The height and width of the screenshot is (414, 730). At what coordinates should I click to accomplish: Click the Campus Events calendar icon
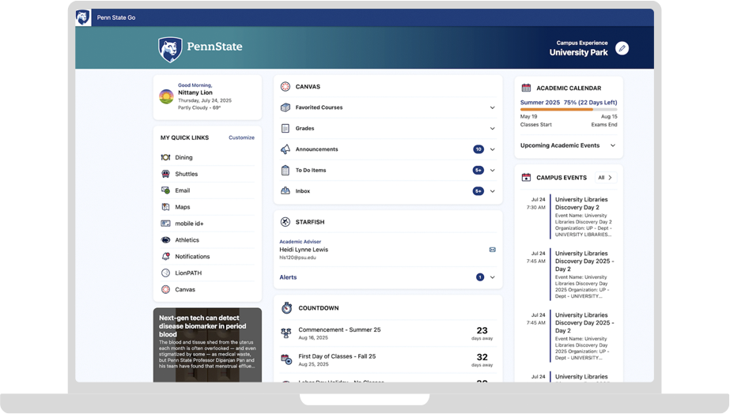[x=526, y=177]
